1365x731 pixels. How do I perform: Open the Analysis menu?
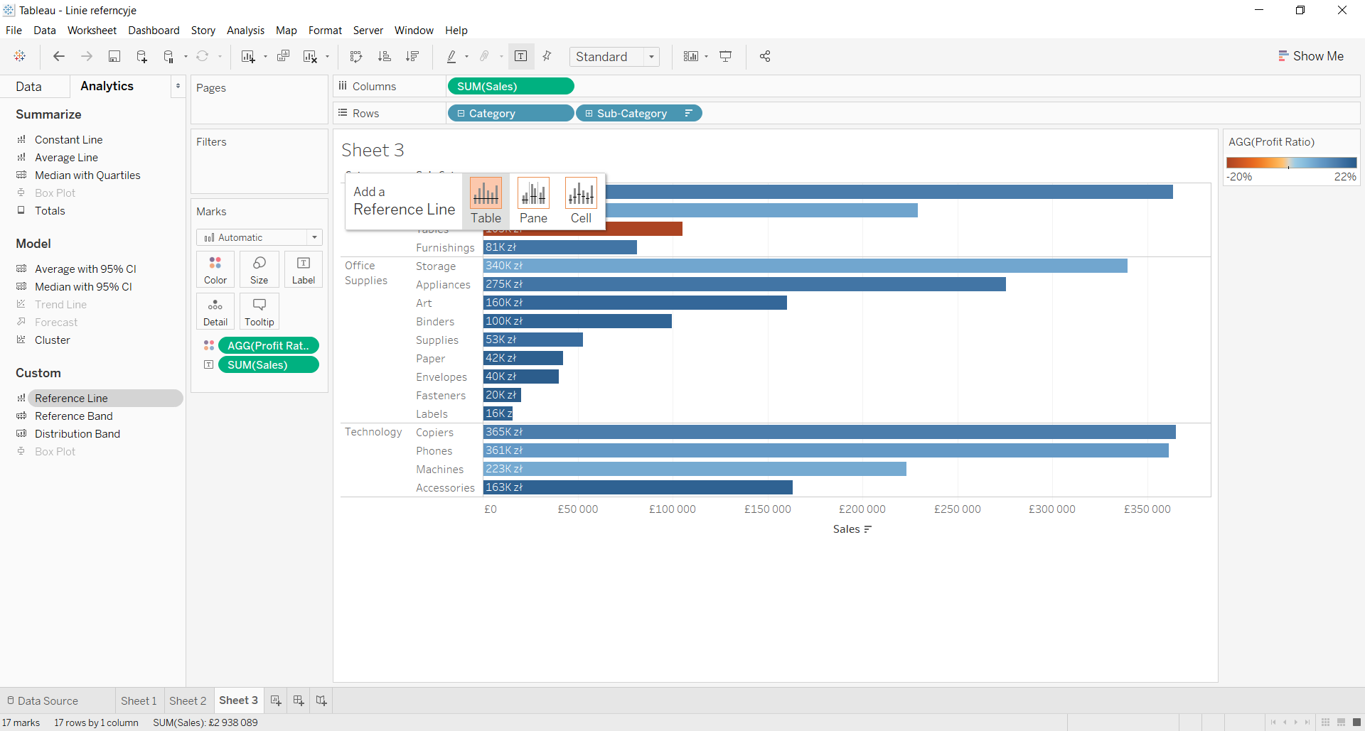[x=245, y=31]
